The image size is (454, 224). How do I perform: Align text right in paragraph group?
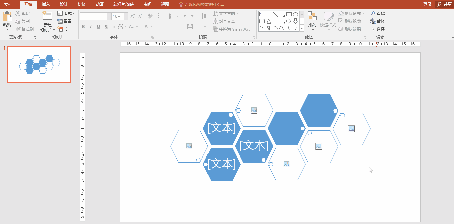click(x=175, y=27)
